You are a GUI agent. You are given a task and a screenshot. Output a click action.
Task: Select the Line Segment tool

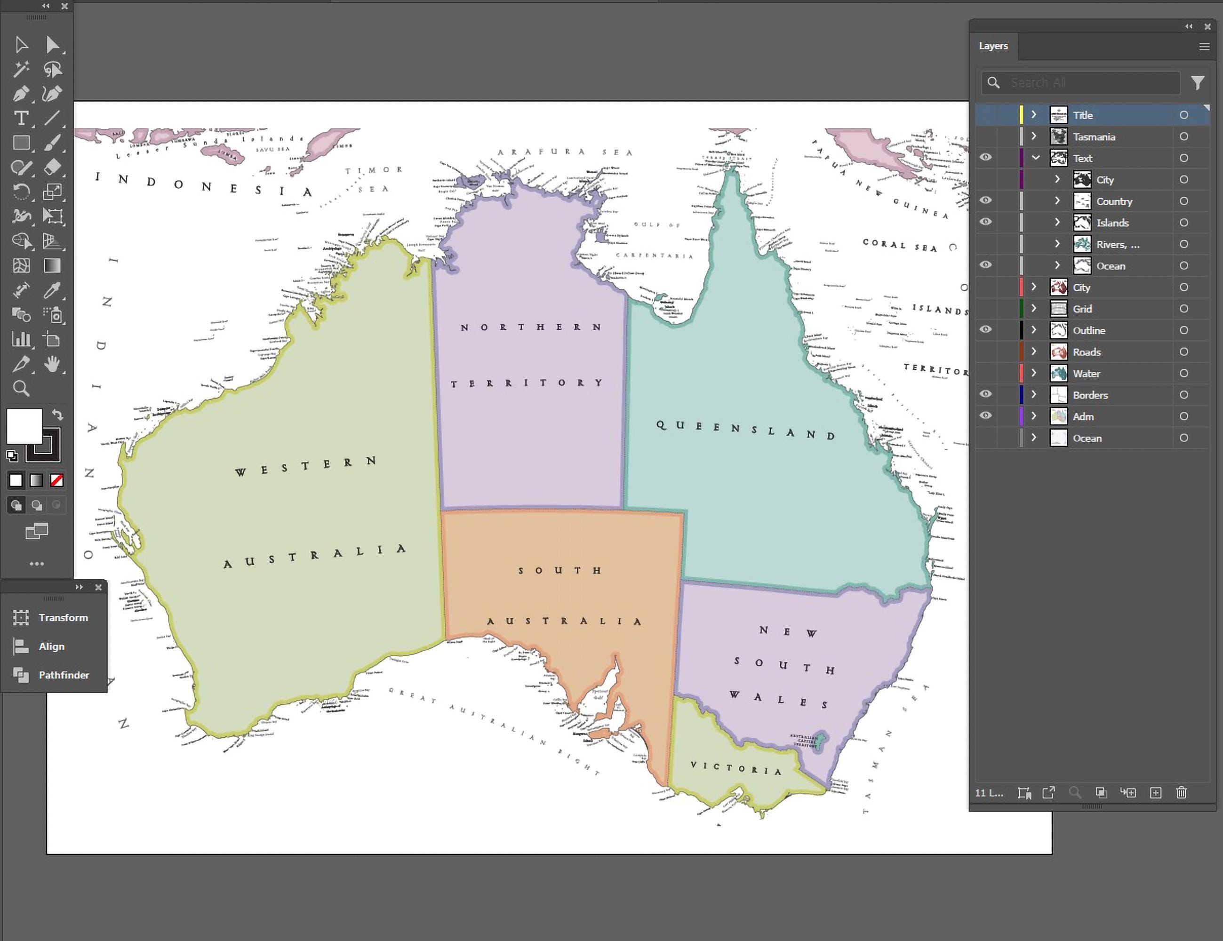pyautogui.click(x=52, y=118)
